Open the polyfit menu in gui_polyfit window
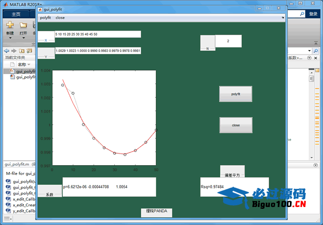Screen dimensions: 323x225 coord(45,18)
